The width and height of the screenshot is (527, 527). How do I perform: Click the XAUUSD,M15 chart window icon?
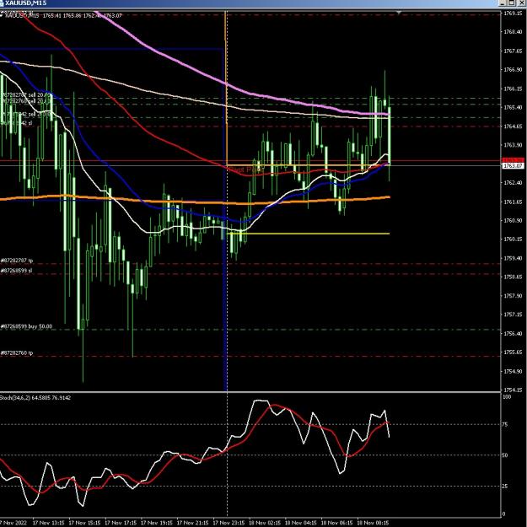(x=2, y=3)
